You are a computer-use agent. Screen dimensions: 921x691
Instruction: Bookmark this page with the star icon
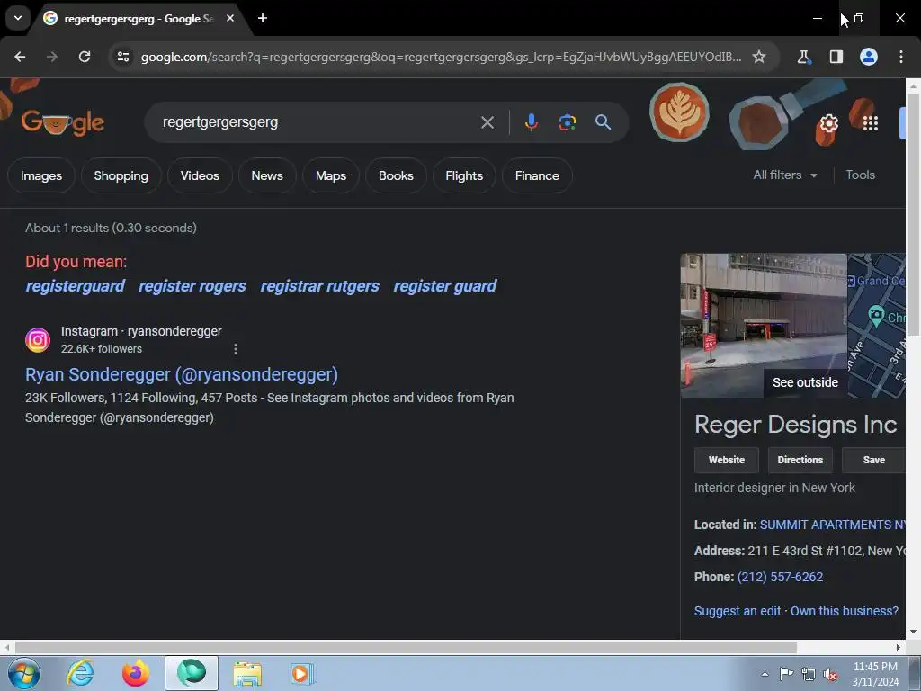[759, 57]
